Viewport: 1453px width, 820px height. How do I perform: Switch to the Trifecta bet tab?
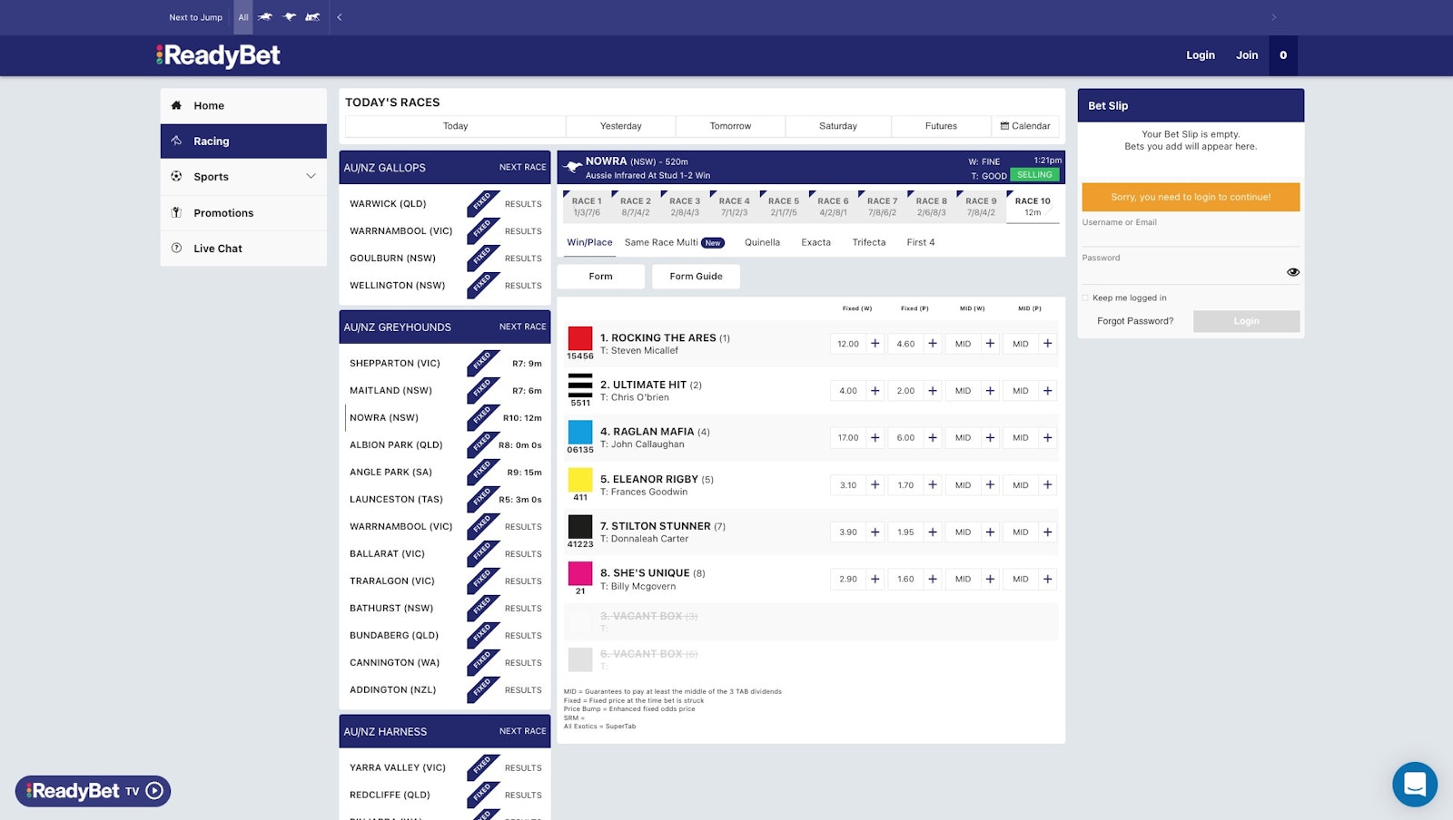pos(868,242)
